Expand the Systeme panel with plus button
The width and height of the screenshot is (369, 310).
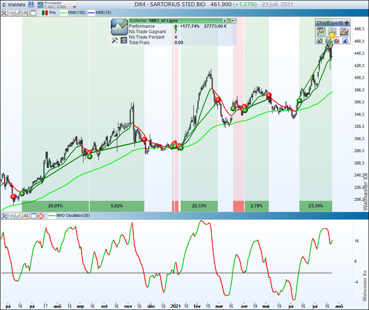225,21
